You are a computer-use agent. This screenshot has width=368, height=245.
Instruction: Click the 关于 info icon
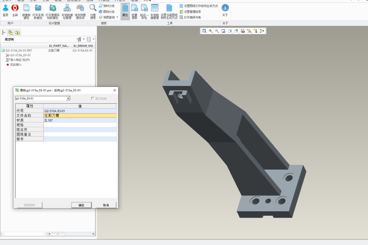point(225,8)
